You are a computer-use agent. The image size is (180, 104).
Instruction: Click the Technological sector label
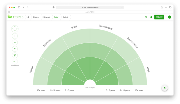106,27
